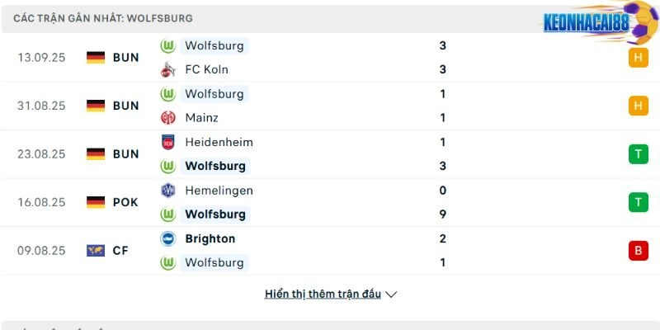Click the orange H badge for Koln match
The width and height of the screenshot is (660, 330).
[x=638, y=58]
